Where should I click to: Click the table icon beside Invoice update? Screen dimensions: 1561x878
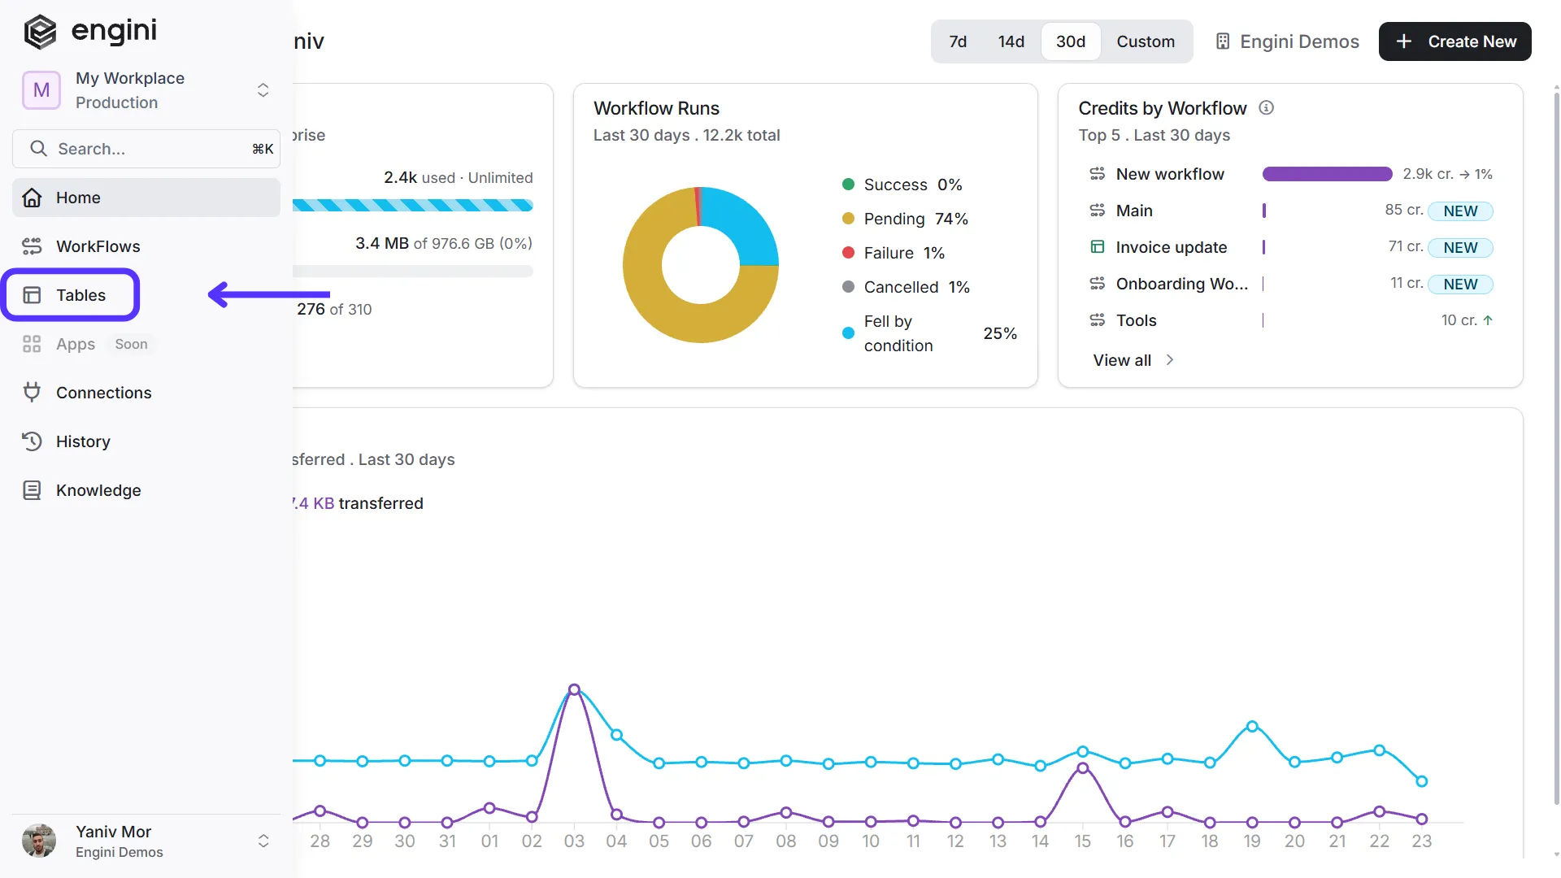click(x=1097, y=247)
